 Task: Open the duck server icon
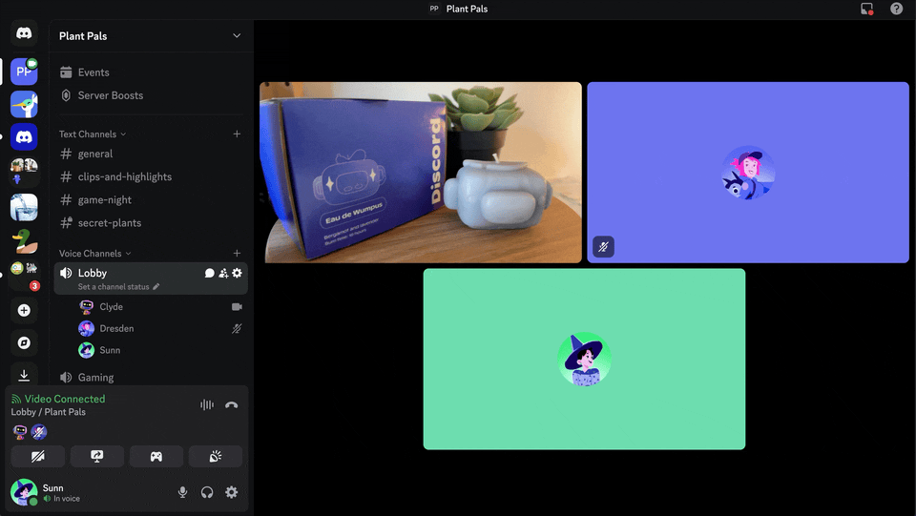(x=24, y=241)
